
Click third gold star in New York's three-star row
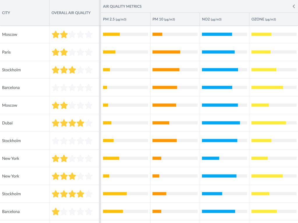coord(72,176)
